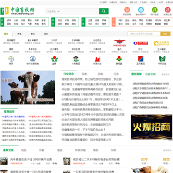Image resolution: width=173 pixels, height=173 pixels.
Task: Click the ChinaFarming.com site logo
Action: point(17,11)
